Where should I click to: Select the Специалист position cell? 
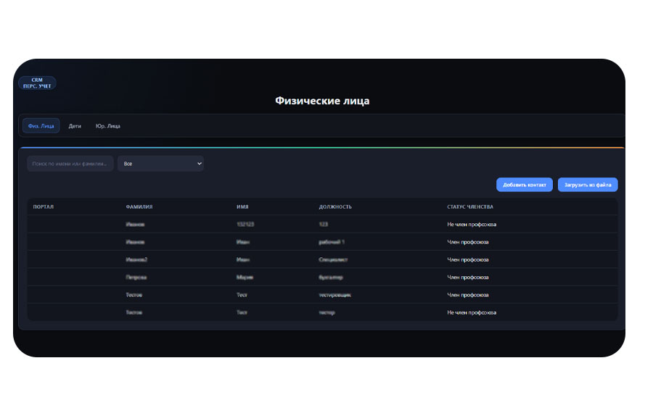[x=333, y=259]
